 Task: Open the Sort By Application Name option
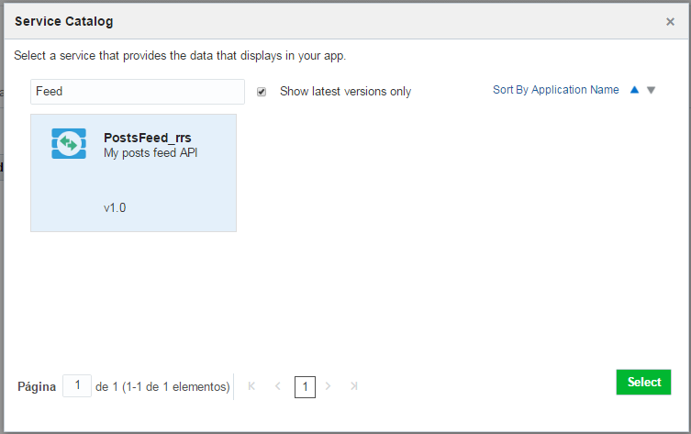[x=555, y=90]
